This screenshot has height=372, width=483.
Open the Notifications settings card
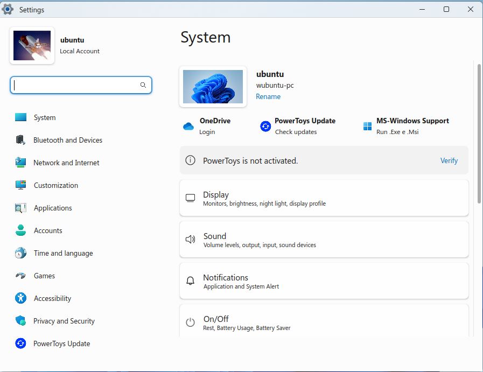coord(324,281)
